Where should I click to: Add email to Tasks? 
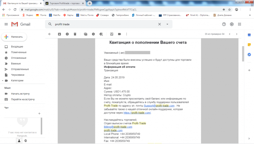(x=101, y=34)
